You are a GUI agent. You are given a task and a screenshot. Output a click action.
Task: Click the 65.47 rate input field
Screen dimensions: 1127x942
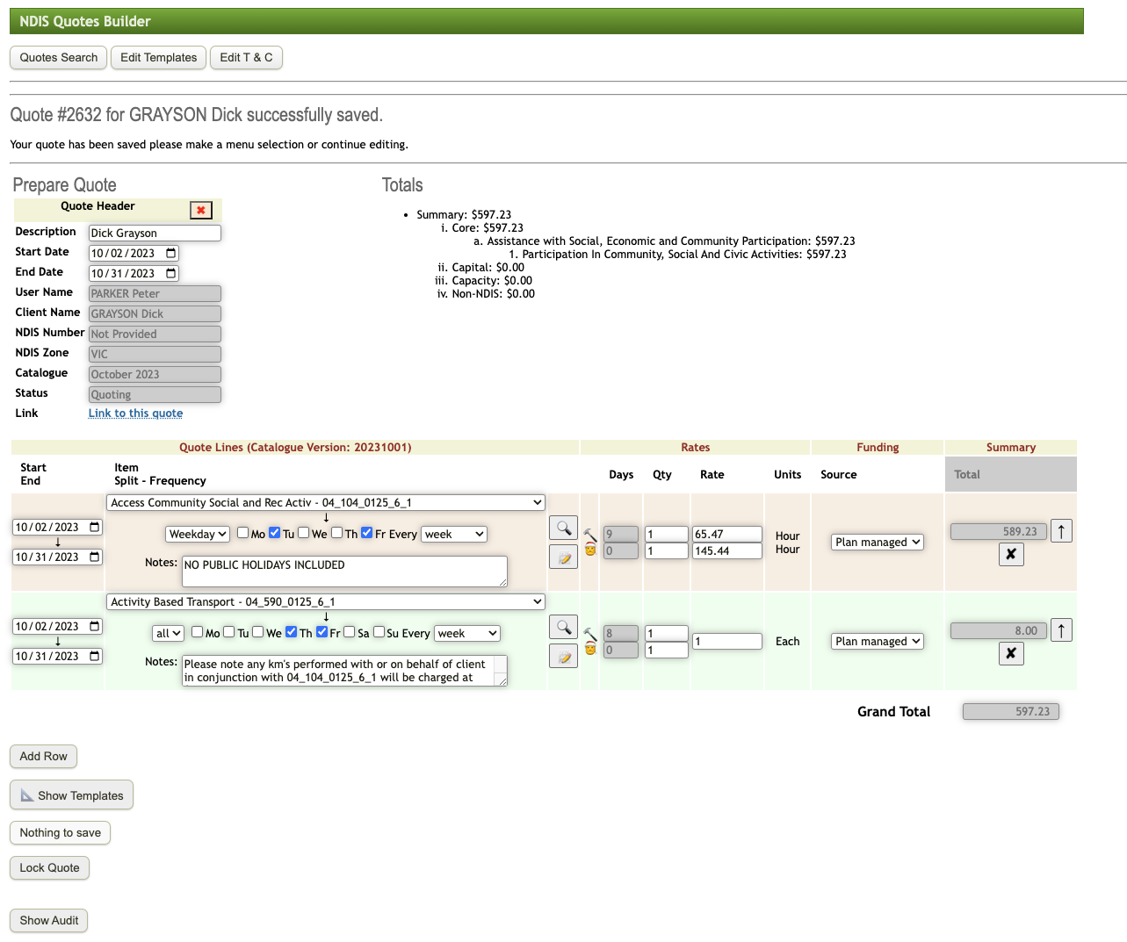[726, 534]
